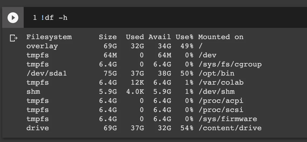Click the /dev/sda1 filesystem entry
This screenshot has height=142, width=307.
pos(46,73)
